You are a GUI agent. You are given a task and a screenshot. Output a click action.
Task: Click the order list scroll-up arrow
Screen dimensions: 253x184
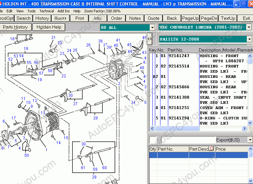250,149
